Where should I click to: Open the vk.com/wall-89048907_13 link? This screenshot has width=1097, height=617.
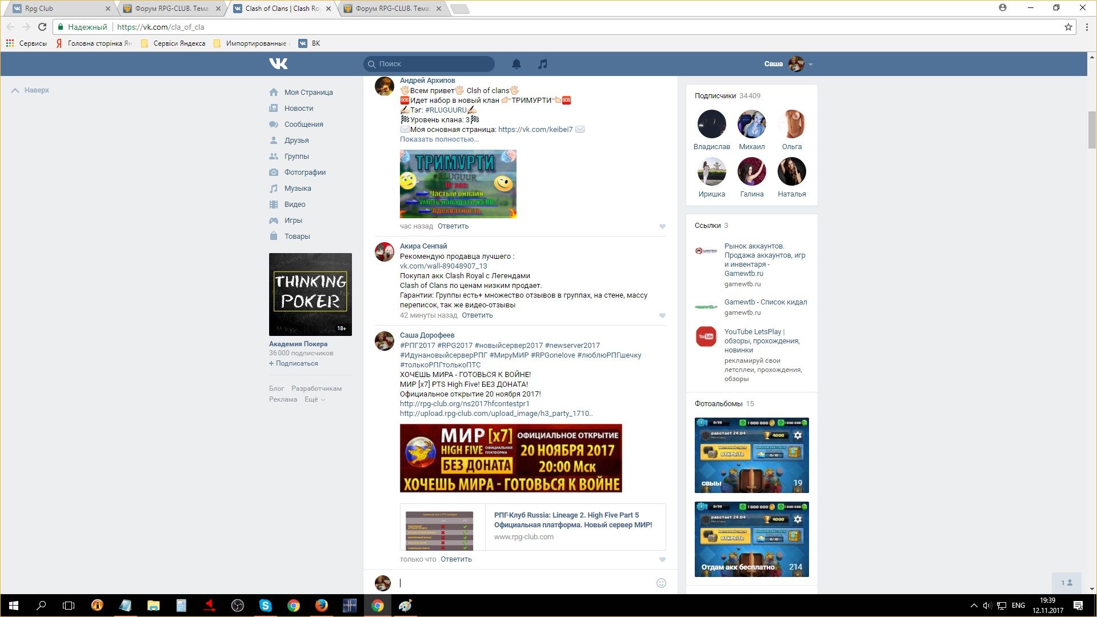click(443, 266)
